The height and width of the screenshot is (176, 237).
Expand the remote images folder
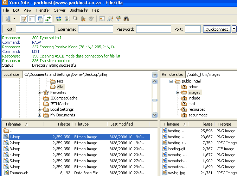pos(178,92)
